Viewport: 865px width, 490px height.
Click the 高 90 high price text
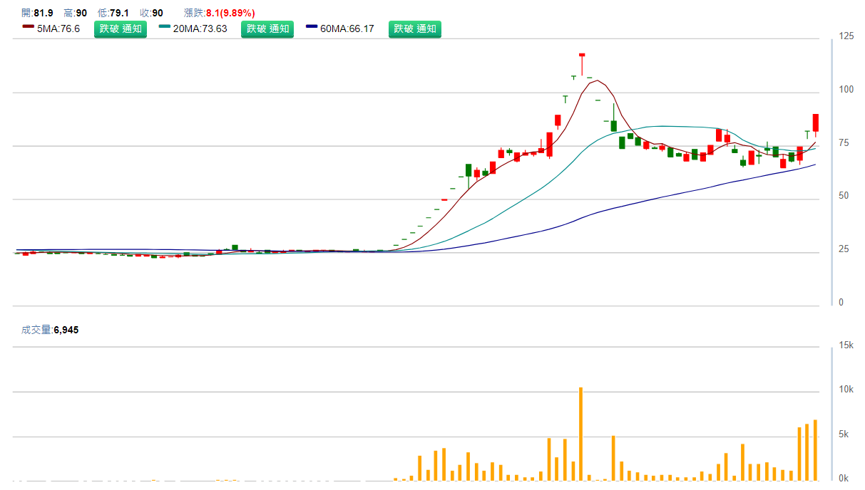[x=75, y=13]
